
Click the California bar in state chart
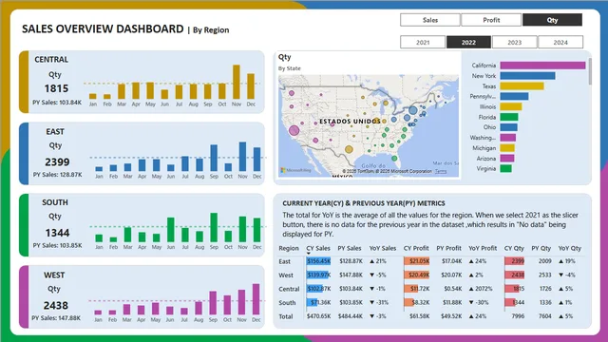(542, 66)
